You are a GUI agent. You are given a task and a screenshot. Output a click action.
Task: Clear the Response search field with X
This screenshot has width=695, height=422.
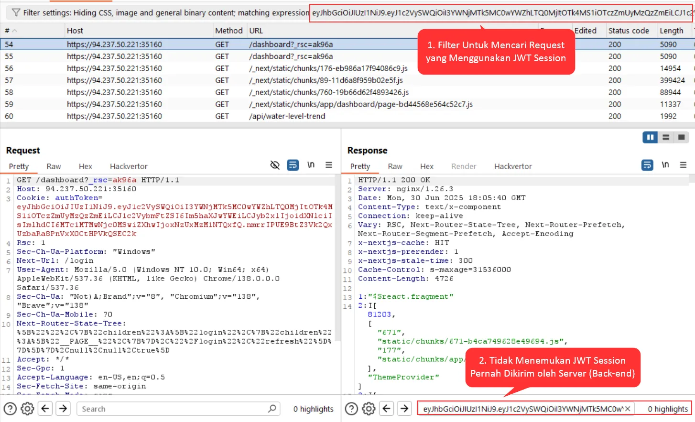tap(628, 409)
